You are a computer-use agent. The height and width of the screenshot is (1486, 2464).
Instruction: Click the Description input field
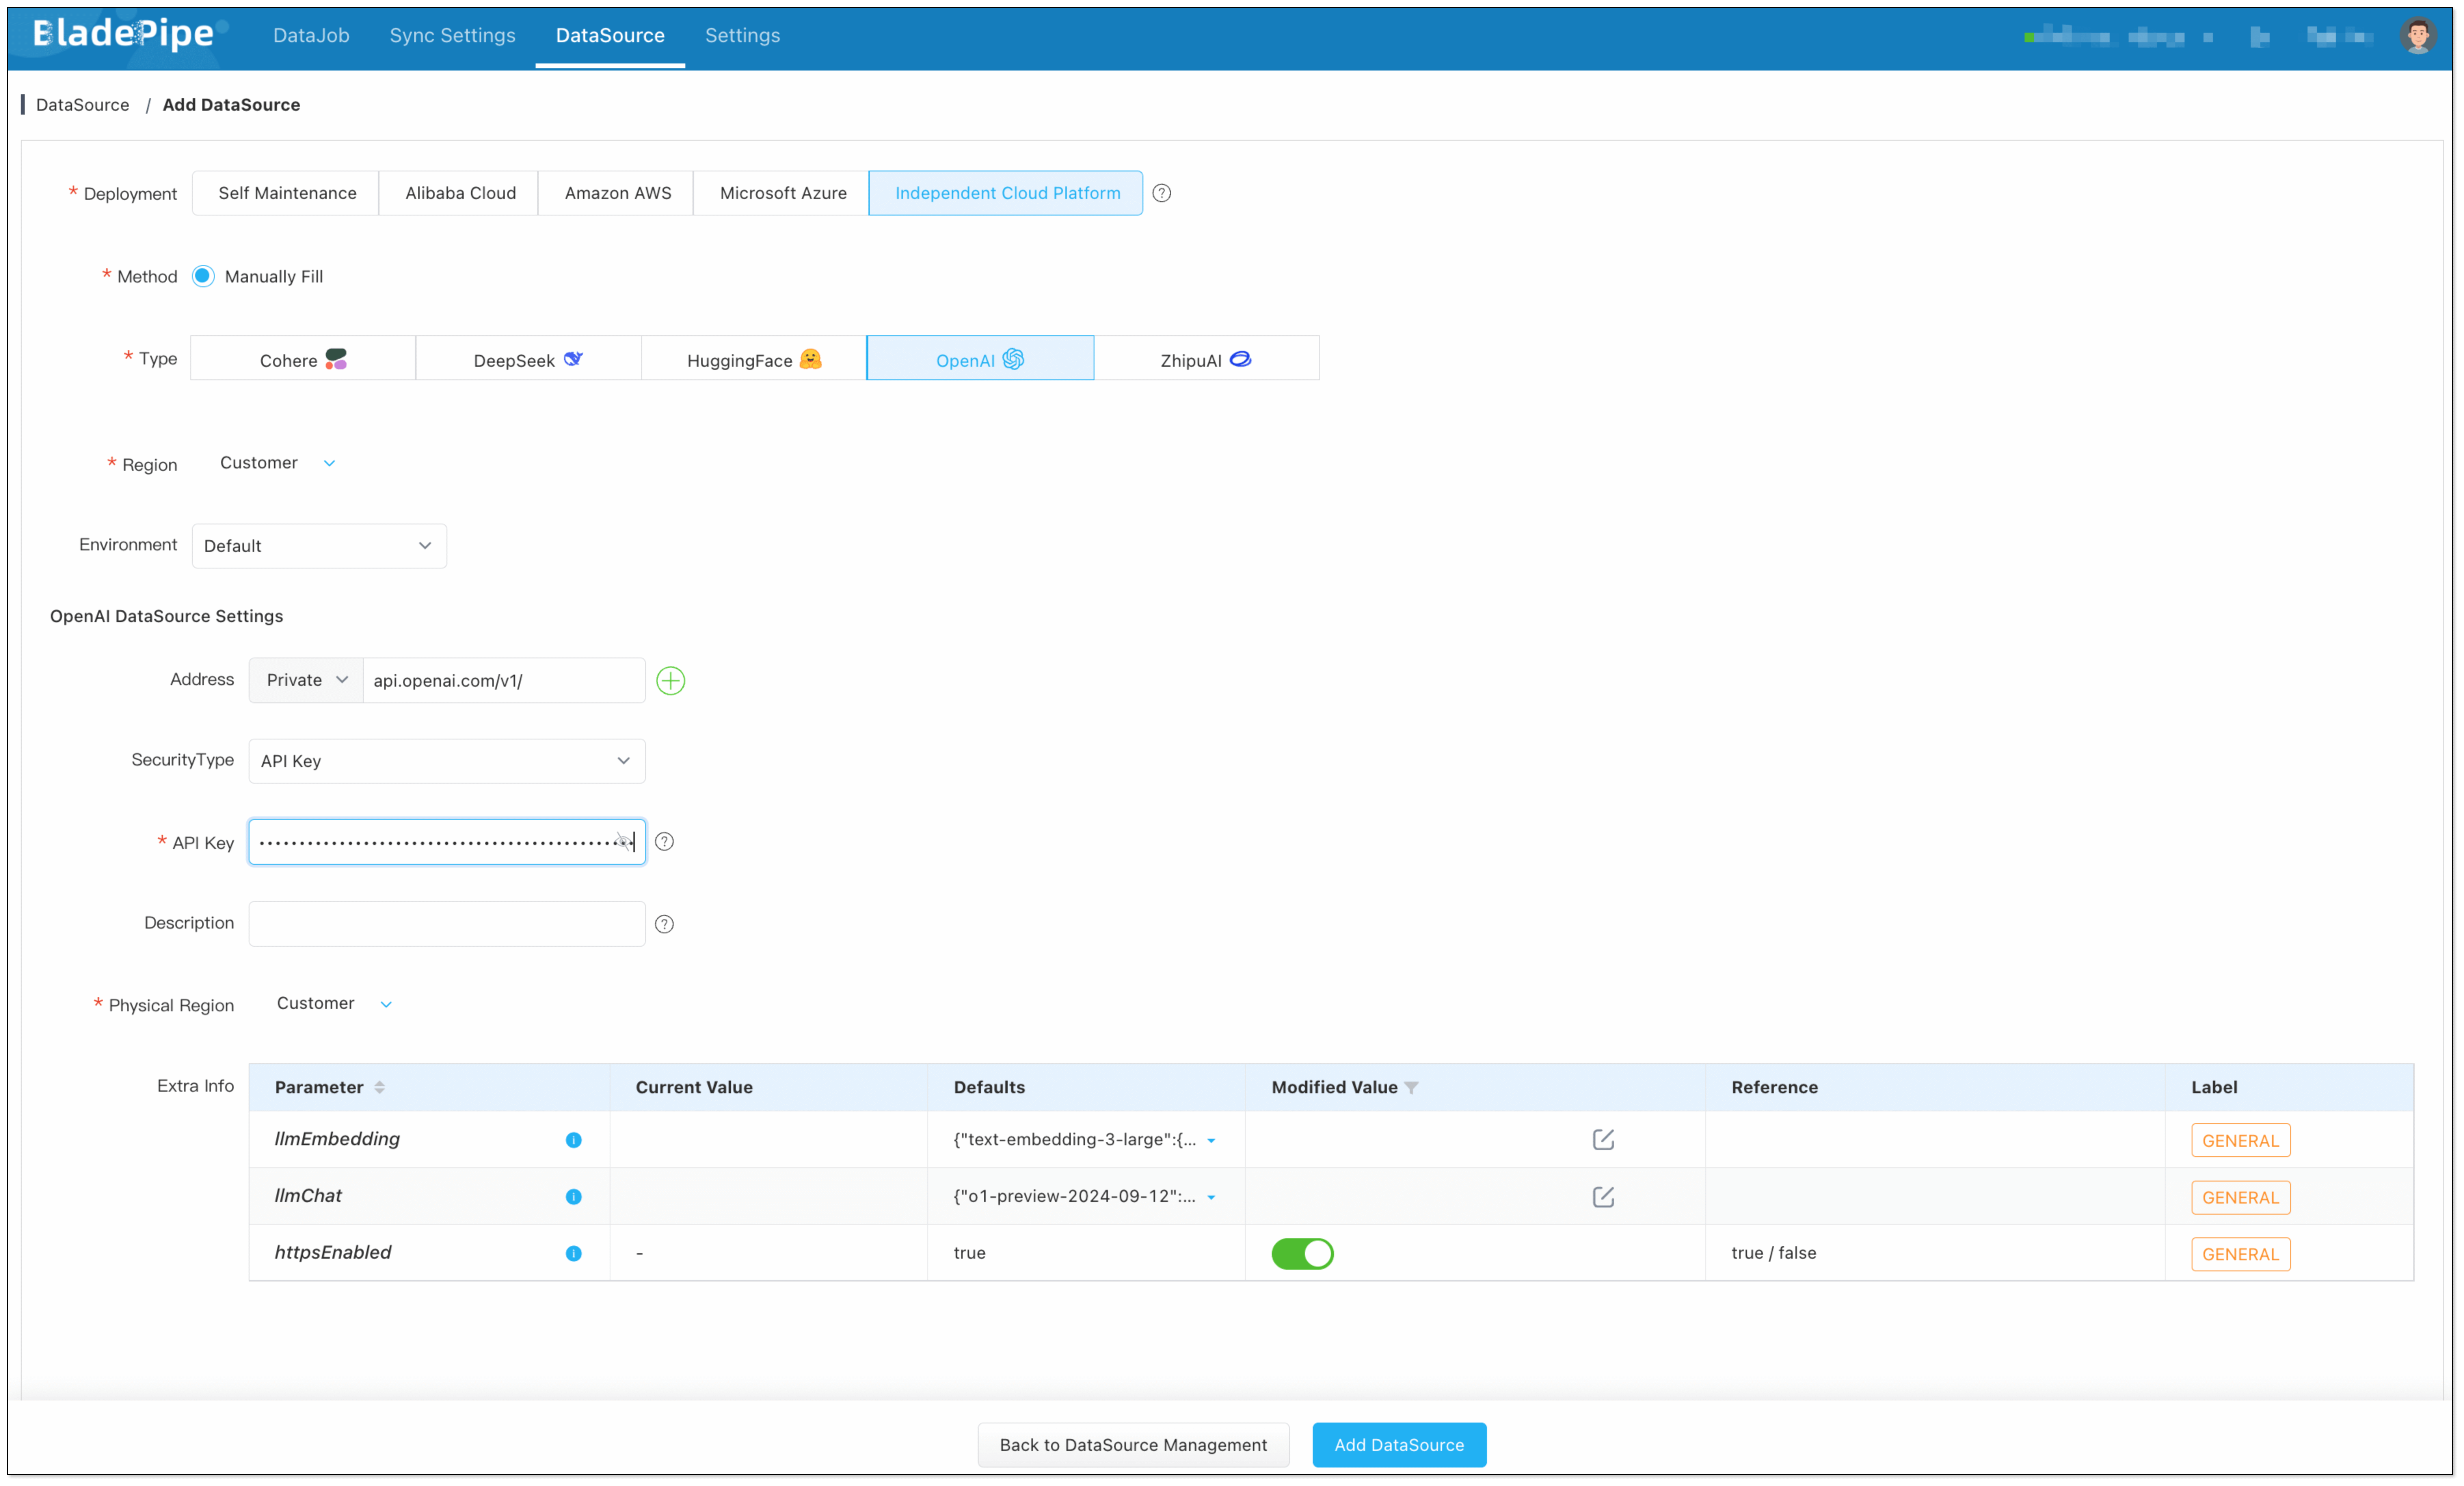[446, 923]
